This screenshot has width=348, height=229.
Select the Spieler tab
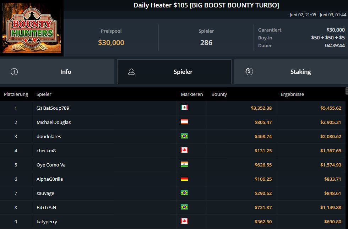point(174,72)
